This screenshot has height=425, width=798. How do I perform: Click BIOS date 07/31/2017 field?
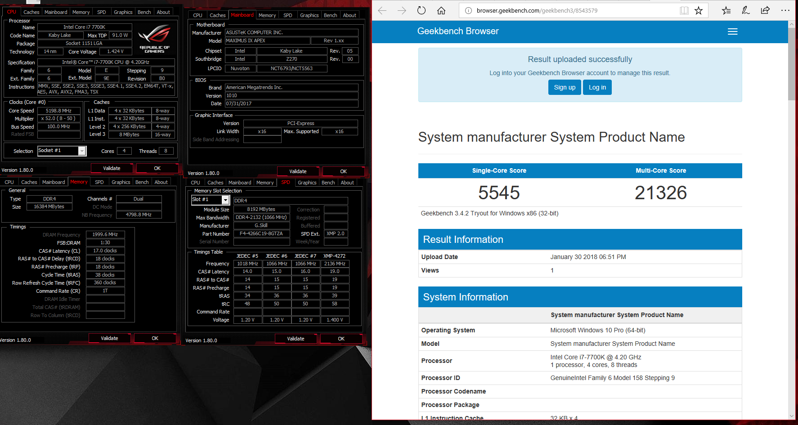(x=291, y=104)
